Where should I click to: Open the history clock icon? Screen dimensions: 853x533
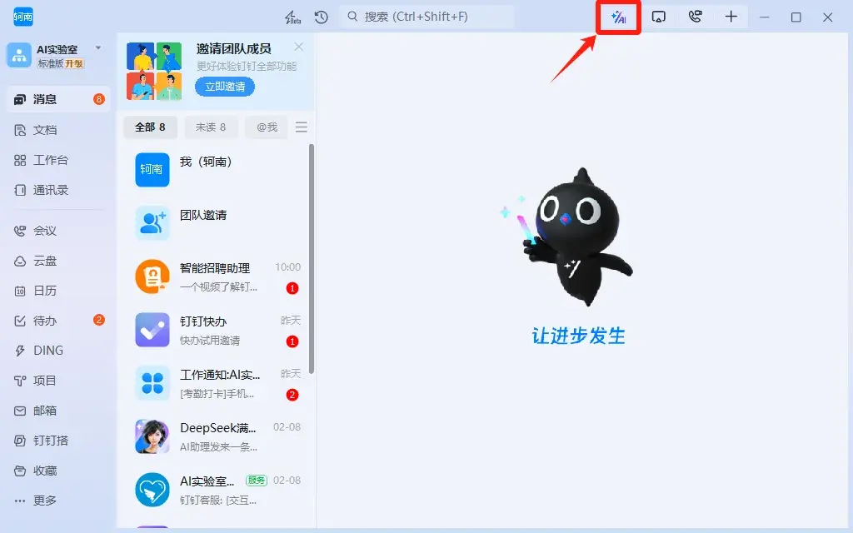[322, 17]
